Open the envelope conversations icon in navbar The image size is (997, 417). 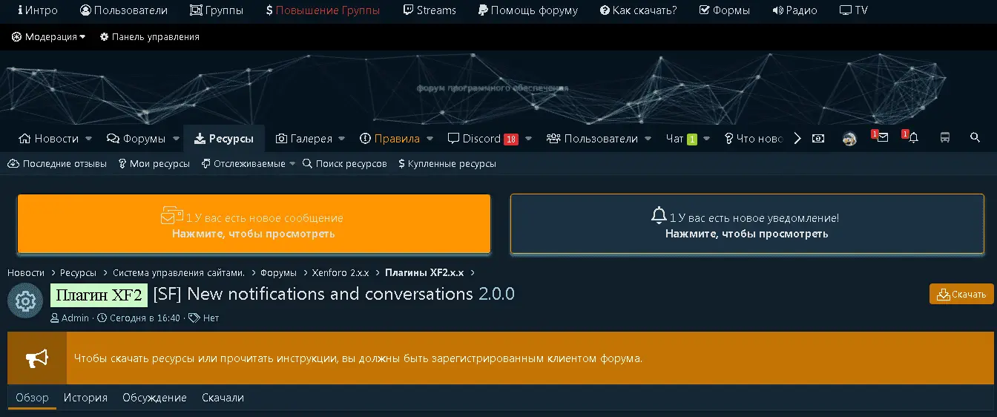[x=882, y=138]
